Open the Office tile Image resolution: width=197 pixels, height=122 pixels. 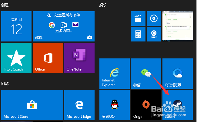tap(48, 58)
